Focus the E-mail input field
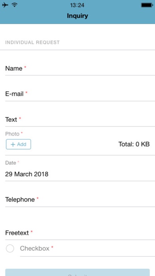Image resolution: width=155 pixels, height=276 pixels. 80,94
